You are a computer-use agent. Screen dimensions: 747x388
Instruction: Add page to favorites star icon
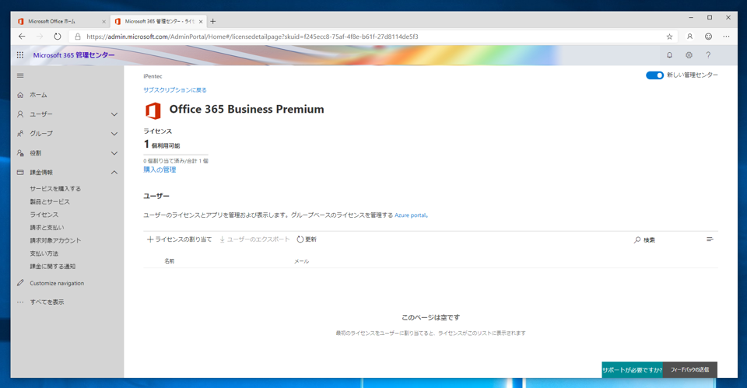pos(669,37)
